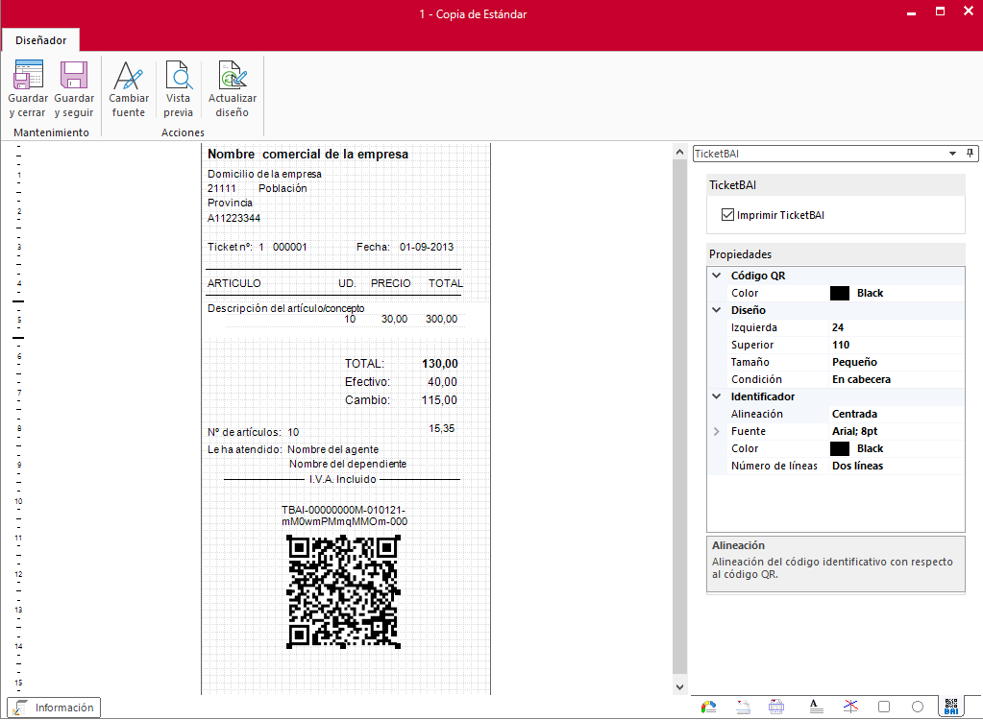Expand the Fuente property row
983x720 pixels.
click(x=717, y=431)
